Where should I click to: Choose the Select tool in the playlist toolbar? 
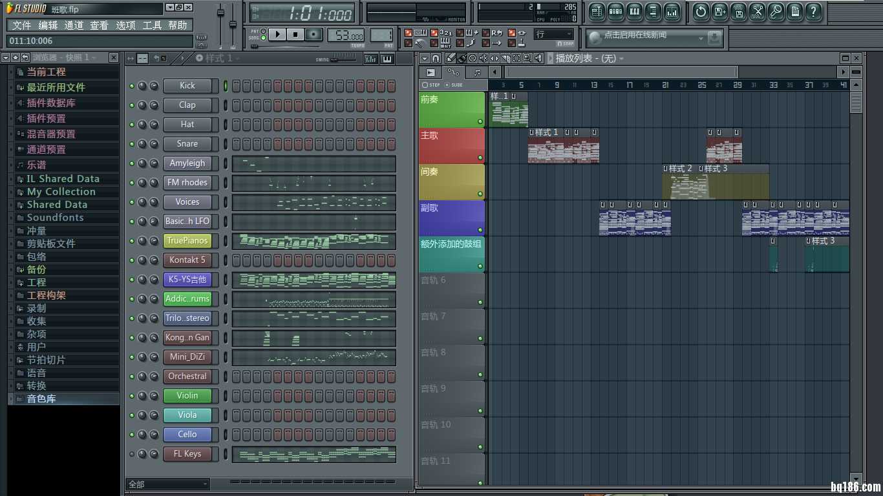coord(516,58)
